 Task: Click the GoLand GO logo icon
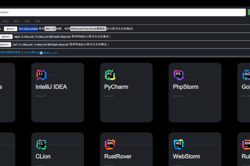coord(246,75)
